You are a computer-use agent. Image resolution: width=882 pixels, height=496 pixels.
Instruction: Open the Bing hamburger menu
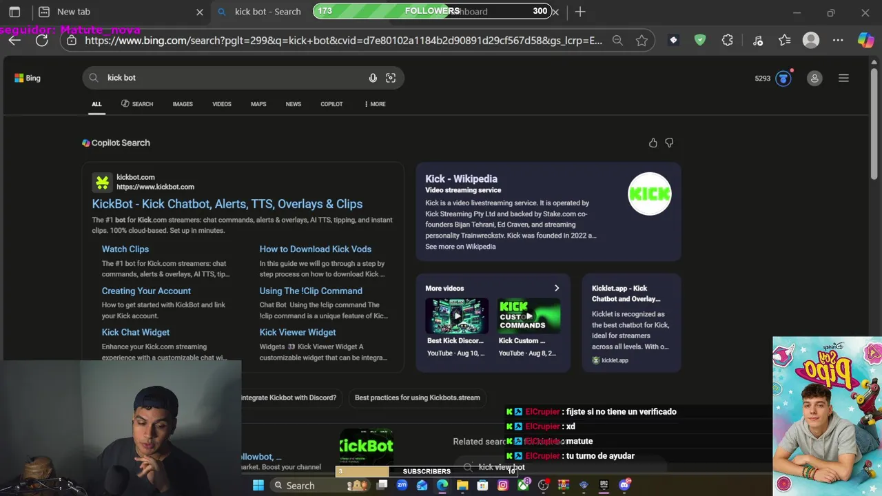(x=843, y=78)
